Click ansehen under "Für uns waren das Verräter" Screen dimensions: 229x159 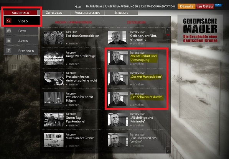(x=137, y=146)
